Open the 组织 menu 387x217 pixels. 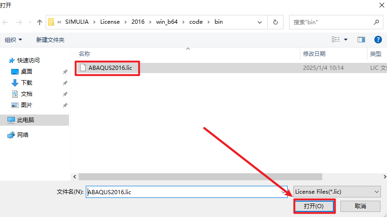pos(14,40)
